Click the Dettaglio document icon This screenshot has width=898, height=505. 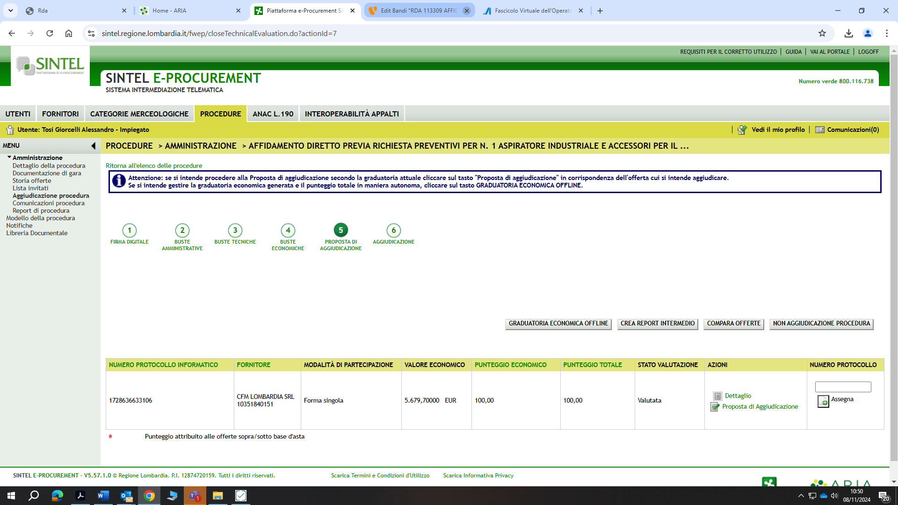[x=717, y=396]
